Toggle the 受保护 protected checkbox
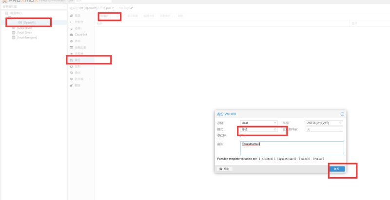 [x=242, y=136]
